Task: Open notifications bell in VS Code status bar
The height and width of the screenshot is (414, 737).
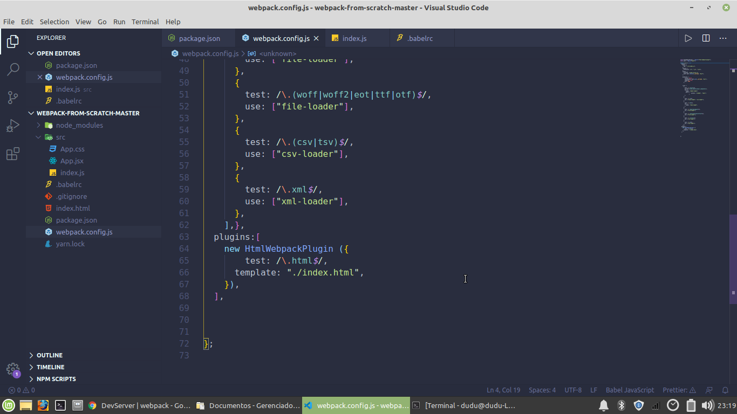Action: click(x=726, y=390)
